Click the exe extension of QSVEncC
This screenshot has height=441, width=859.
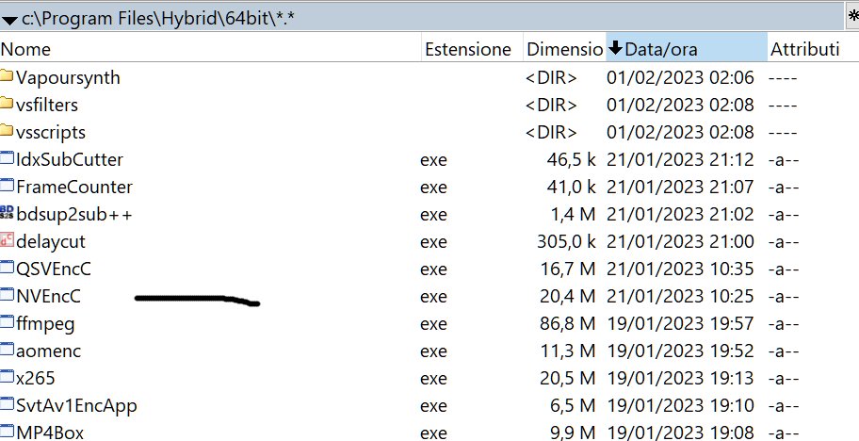pos(433,269)
